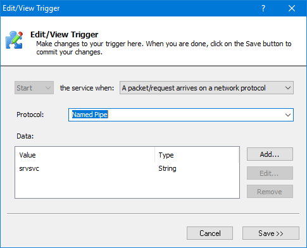Select the 'A packet/request arrives' combo box text
Viewport: 307px width, 248px height.
click(x=194, y=88)
